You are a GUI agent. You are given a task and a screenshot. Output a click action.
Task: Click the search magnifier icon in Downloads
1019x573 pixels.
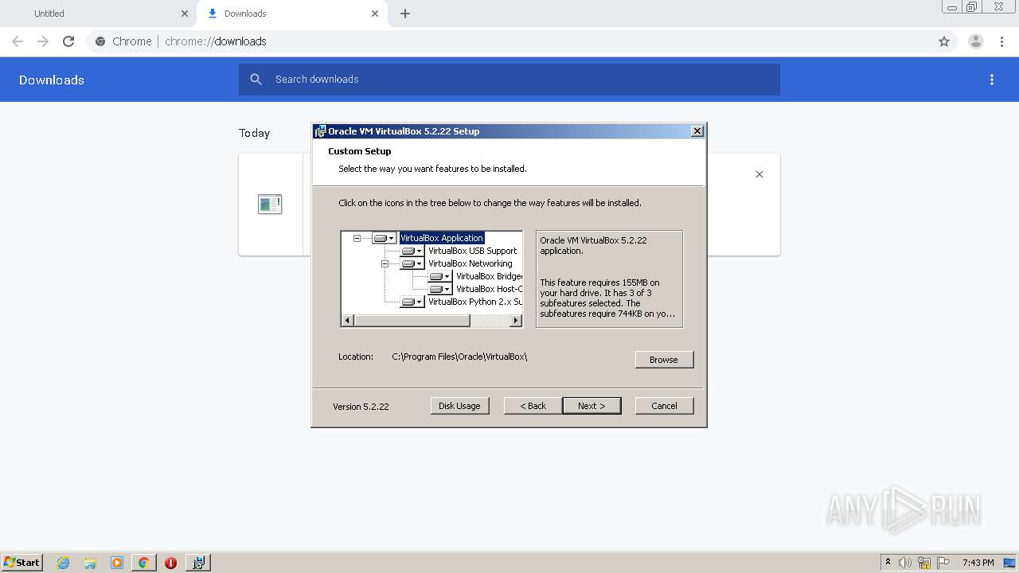(256, 80)
